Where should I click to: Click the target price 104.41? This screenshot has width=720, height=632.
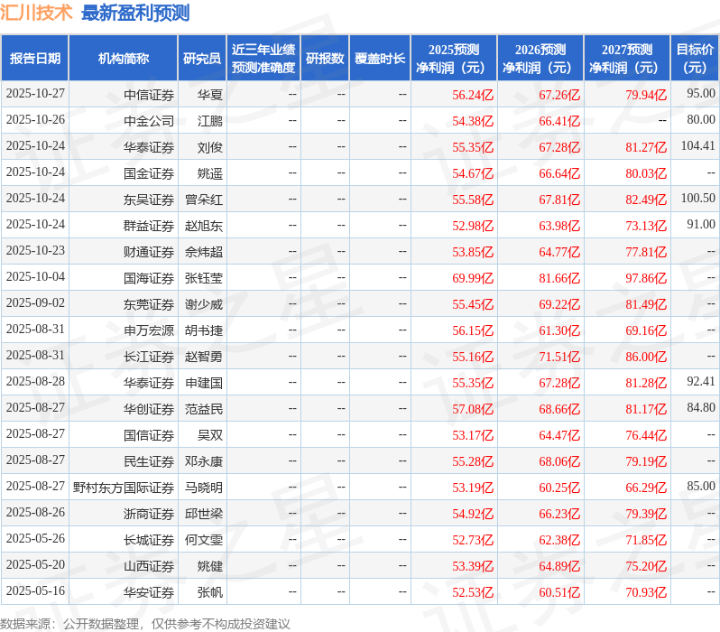(698, 145)
